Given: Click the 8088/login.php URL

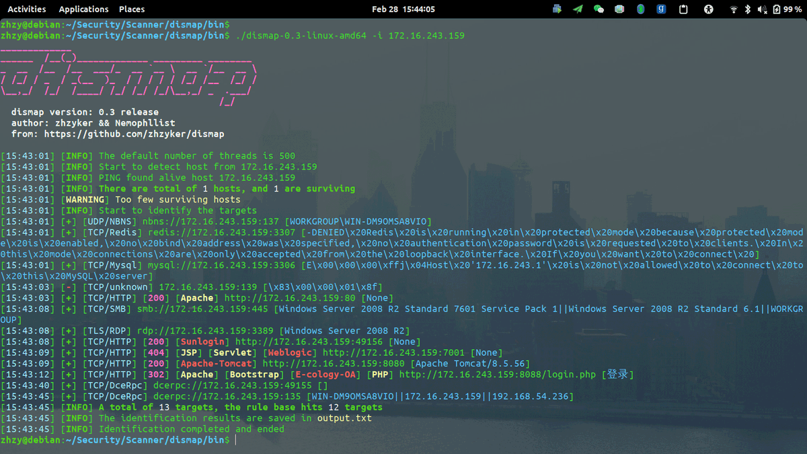Looking at the screenshot, I should (x=498, y=375).
